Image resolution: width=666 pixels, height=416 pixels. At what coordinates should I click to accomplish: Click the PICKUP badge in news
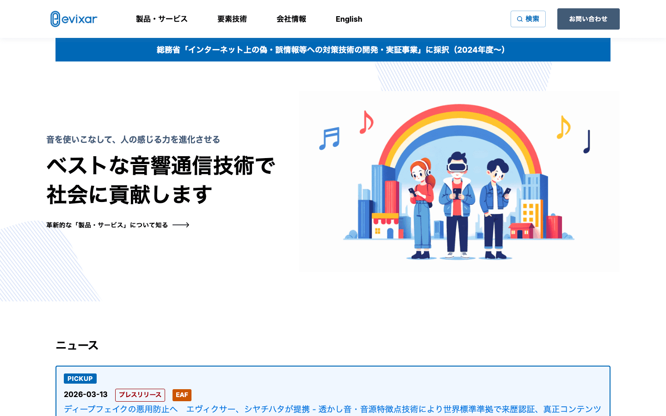coord(80,379)
